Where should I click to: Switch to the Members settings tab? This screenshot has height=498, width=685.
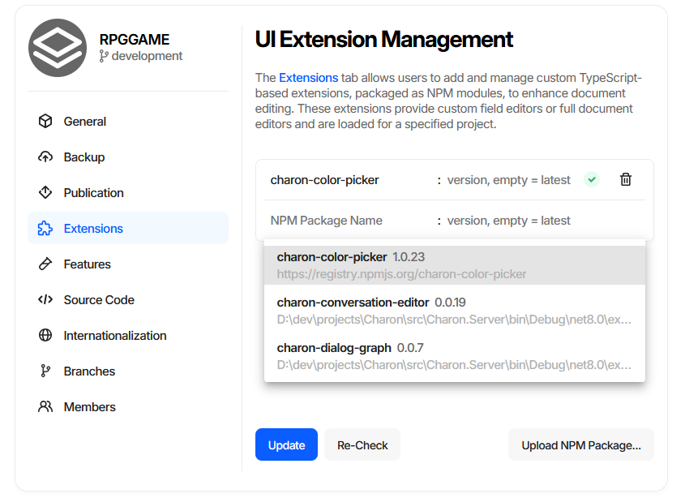128,406
